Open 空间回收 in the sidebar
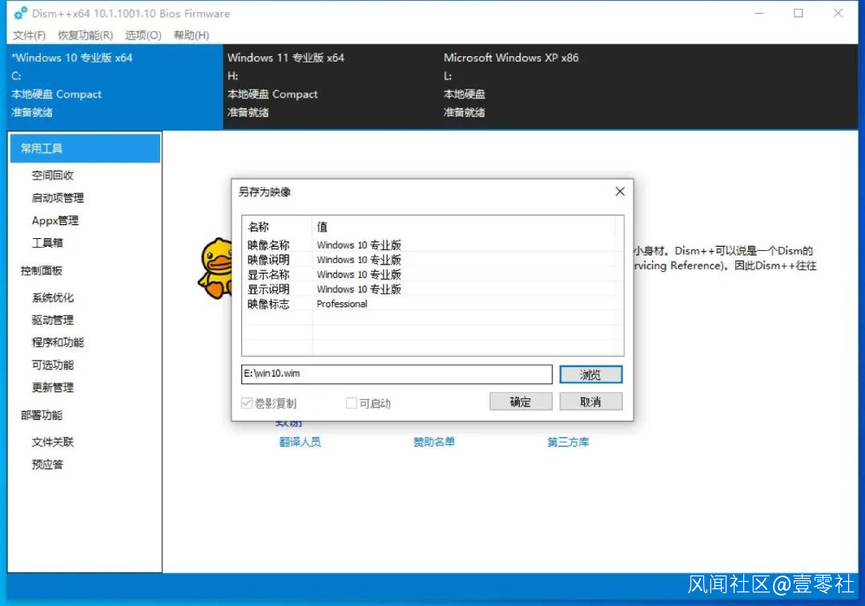The image size is (865, 606). [x=52, y=176]
